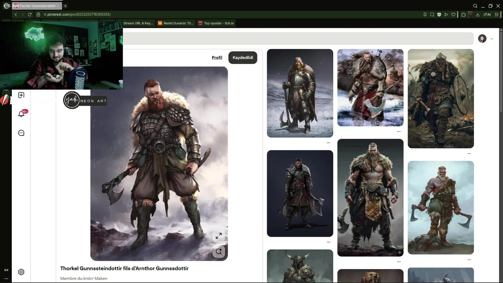Open the dark-background armored warrior pin

tap(300, 193)
